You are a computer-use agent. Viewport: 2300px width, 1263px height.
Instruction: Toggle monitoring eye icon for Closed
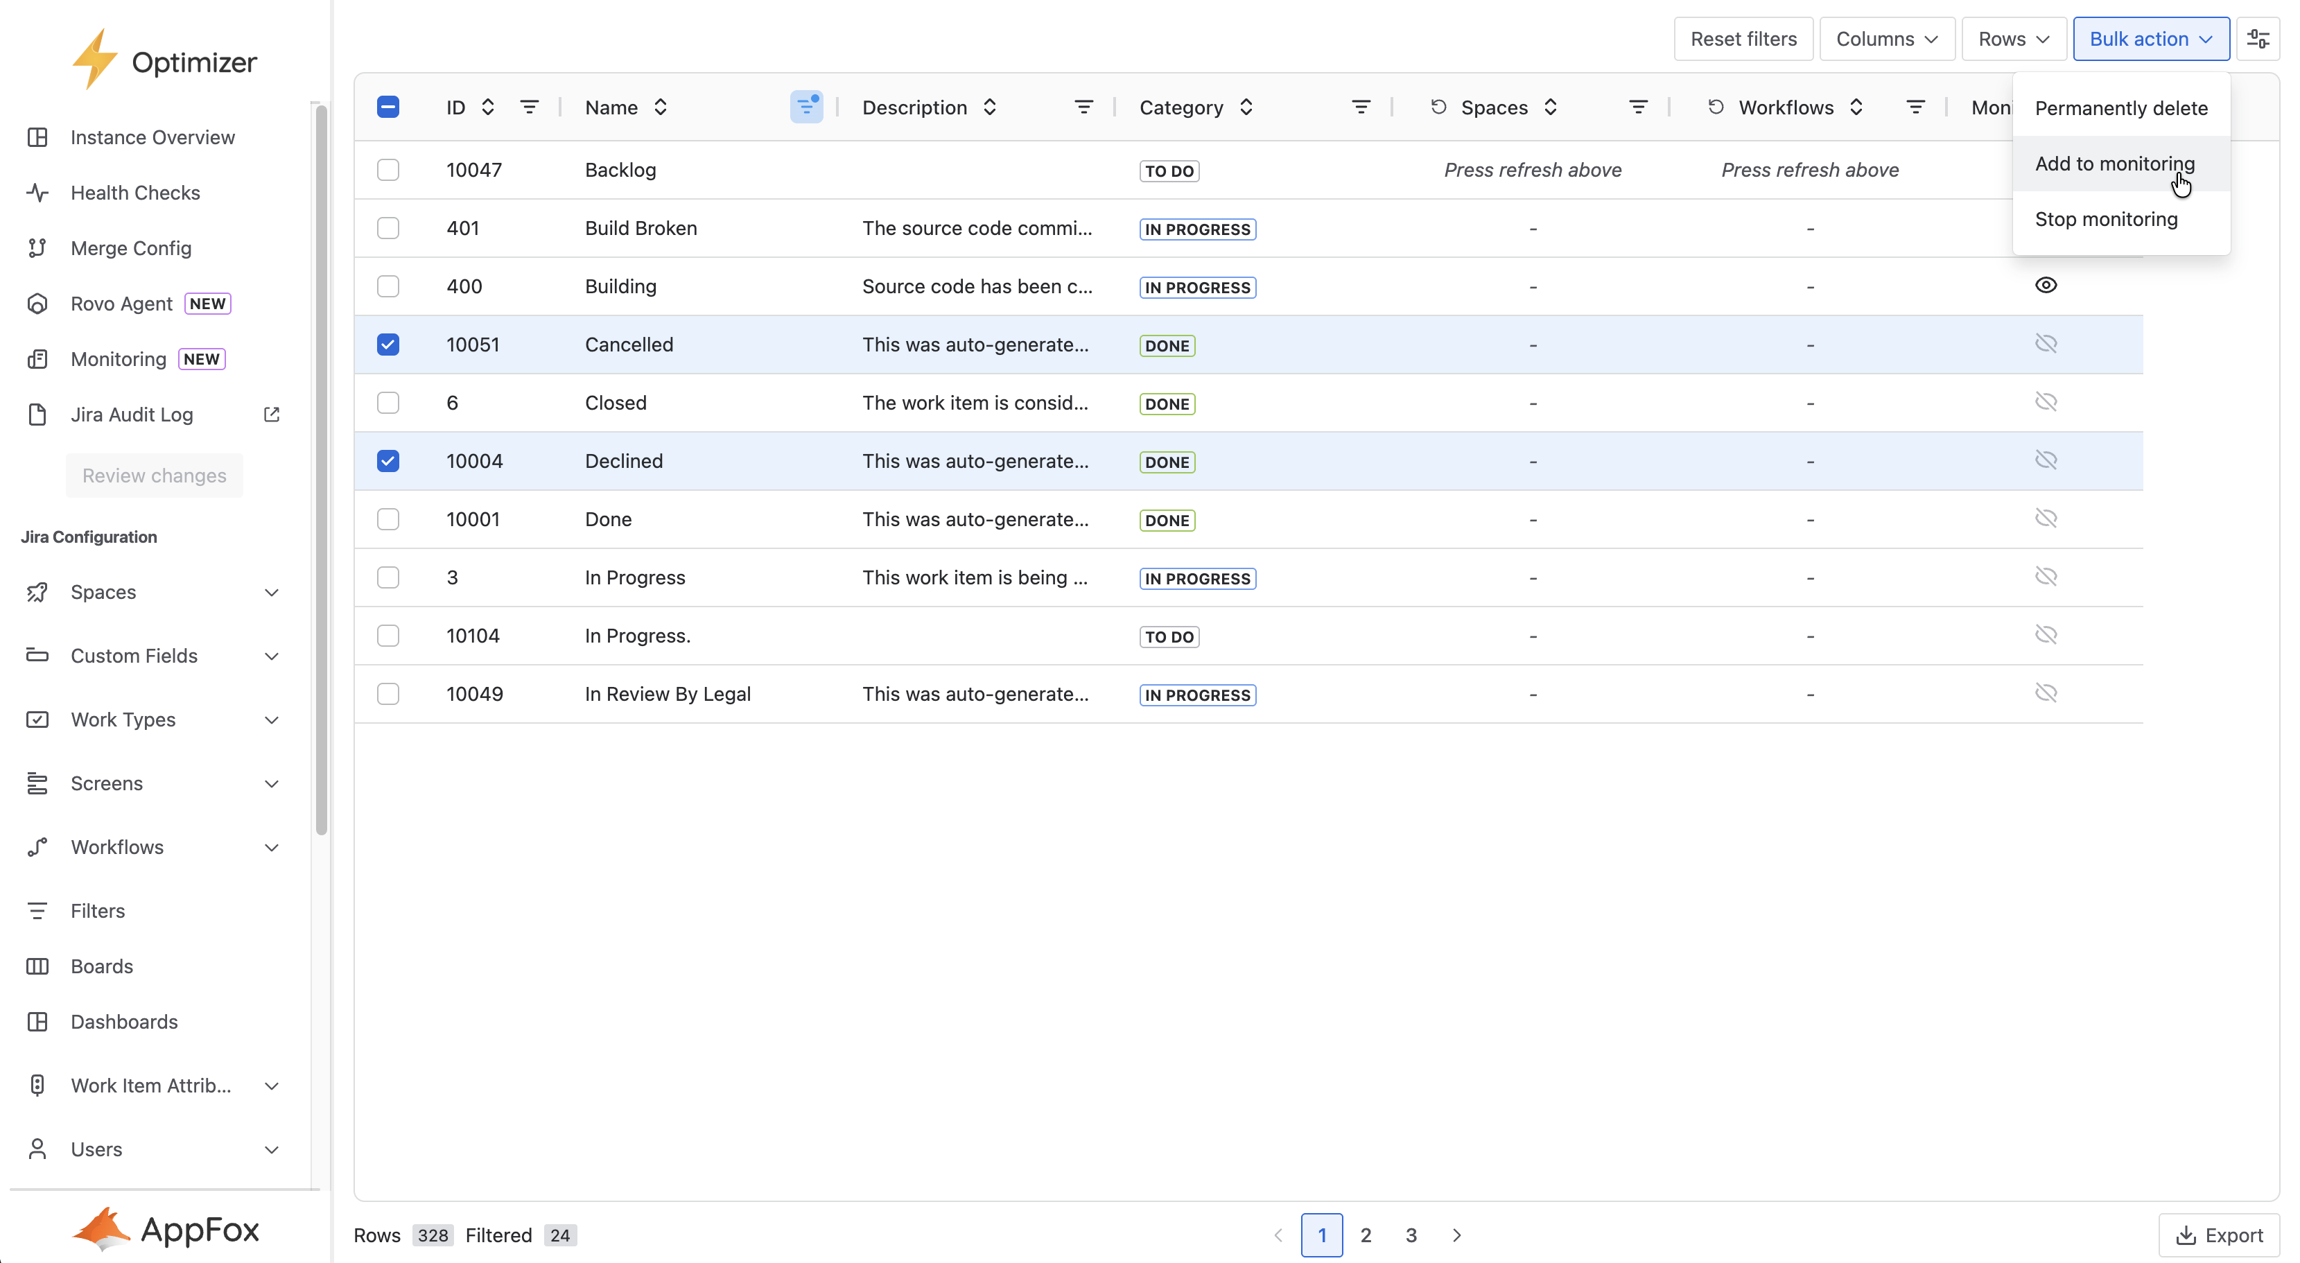(x=2046, y=401)
